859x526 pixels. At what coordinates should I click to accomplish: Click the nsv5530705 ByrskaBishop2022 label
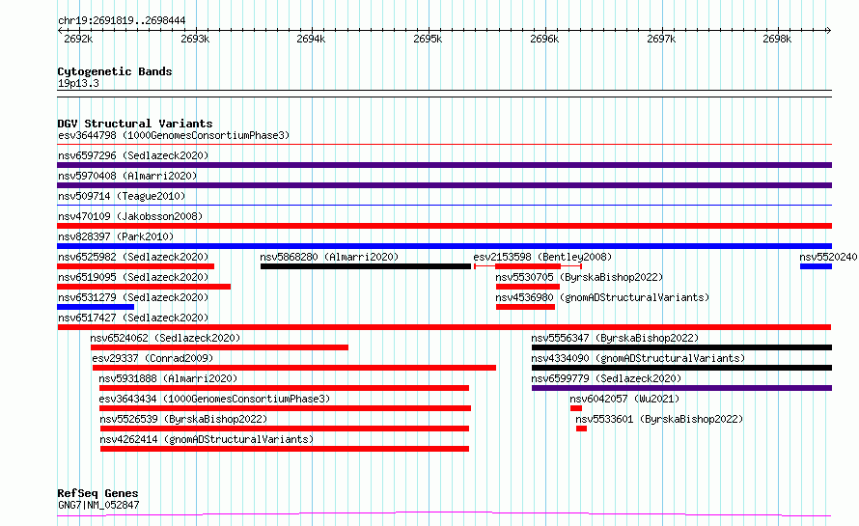tap(579, 277)
